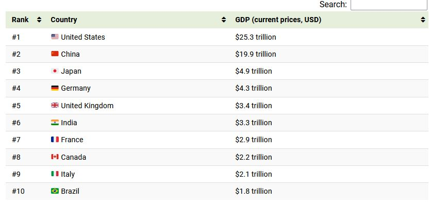Click the Brazil flag icon
Image resolution: width=431 pixels, height=203 pixels.
click(55, 191)
